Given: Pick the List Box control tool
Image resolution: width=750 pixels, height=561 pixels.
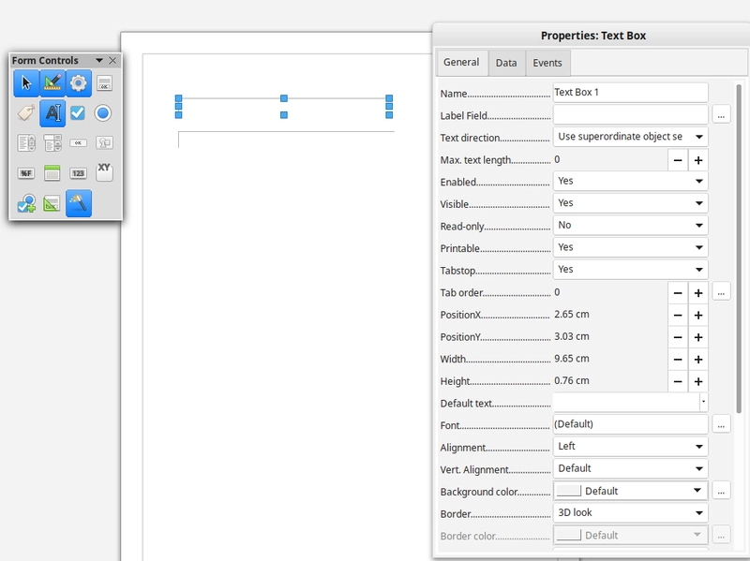Looking at the screenshot, I should point(26,143).
